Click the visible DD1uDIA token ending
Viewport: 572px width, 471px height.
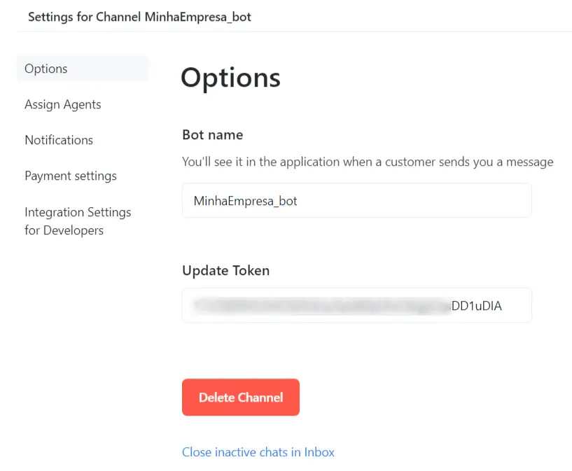(477, 305)
